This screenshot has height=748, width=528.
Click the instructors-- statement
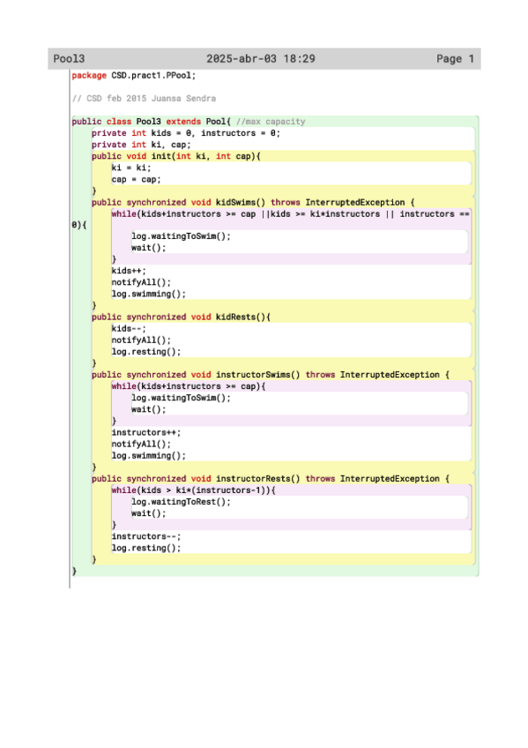point(146,536)
